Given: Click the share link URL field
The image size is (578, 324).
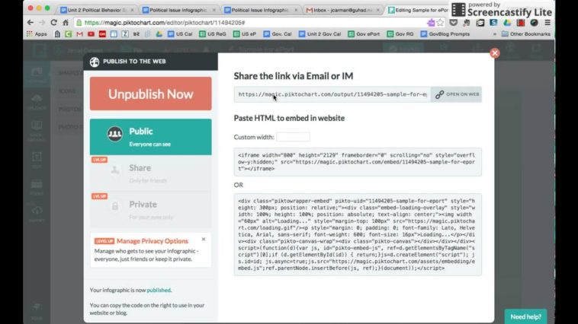Looking at the screenshot, I should (332, 94).
